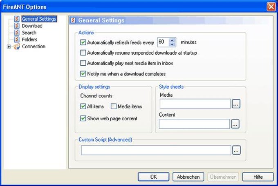This screenshot has height=186, width=278.
Task: Click the minutes label
Action: 188,42
